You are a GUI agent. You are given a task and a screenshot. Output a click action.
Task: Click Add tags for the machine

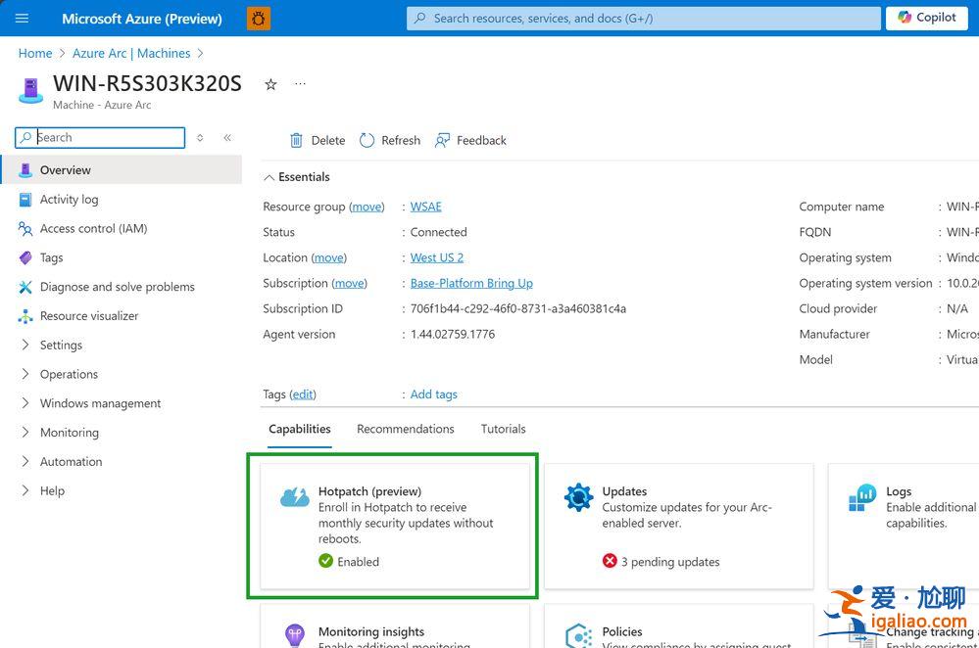(433, 393)
